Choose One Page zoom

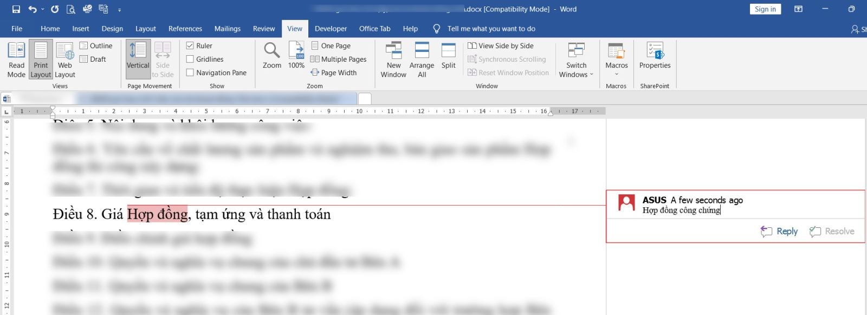331,46
